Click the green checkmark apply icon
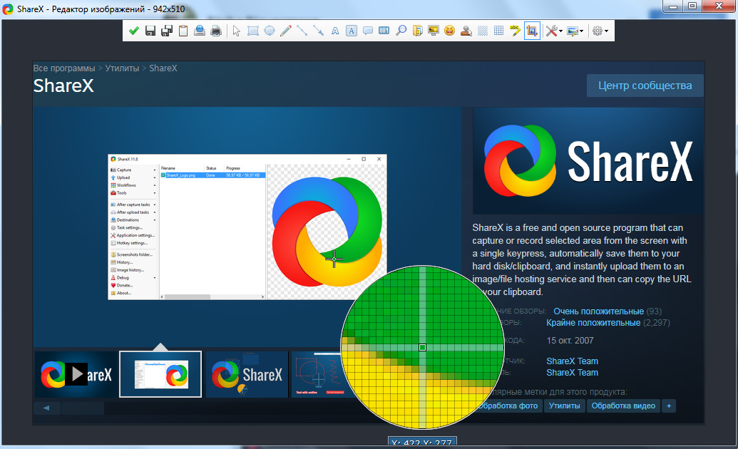The width and height of the screenshot is (738, 449). 133,31
